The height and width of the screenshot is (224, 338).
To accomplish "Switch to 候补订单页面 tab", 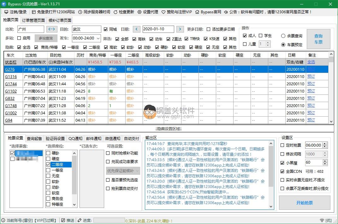I will [x=60, y=20].
